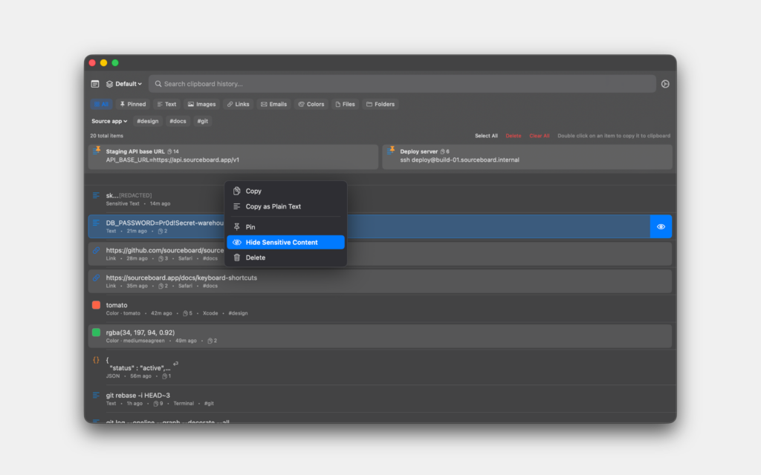Viewport: 761px width, 475px height.
Task: Open the Default collection dropdown
Action: [x=124, y=84]
